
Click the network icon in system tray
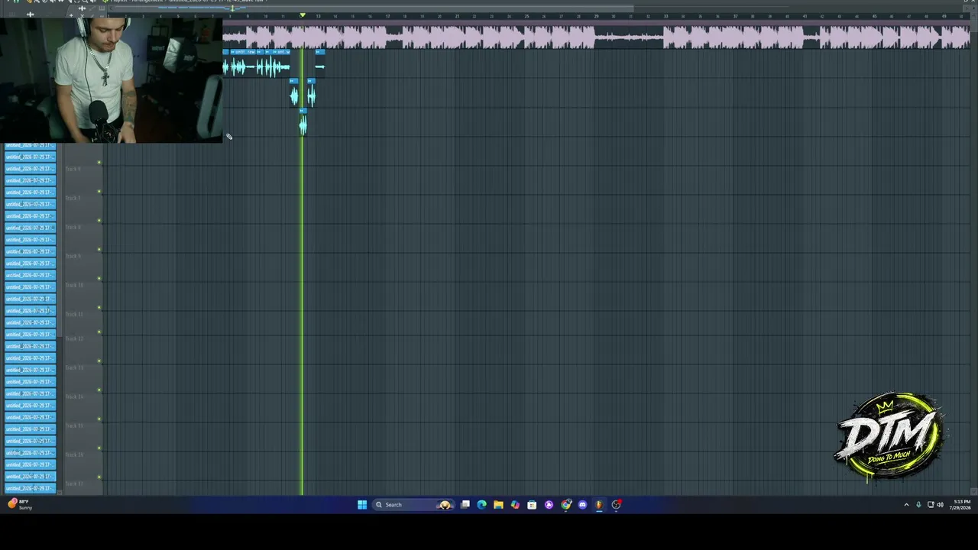tap(930, 504)
